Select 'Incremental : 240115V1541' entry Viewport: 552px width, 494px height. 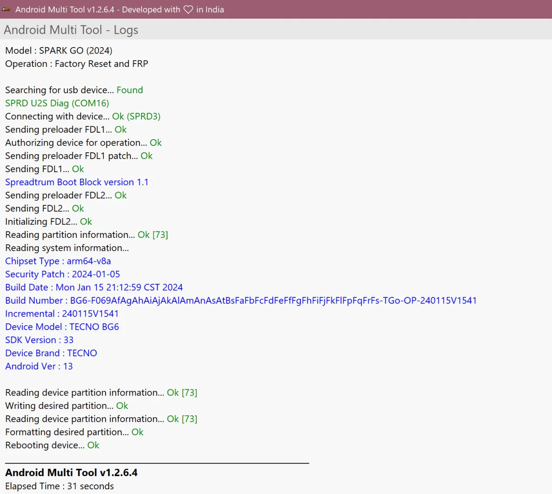coord(62,314)
